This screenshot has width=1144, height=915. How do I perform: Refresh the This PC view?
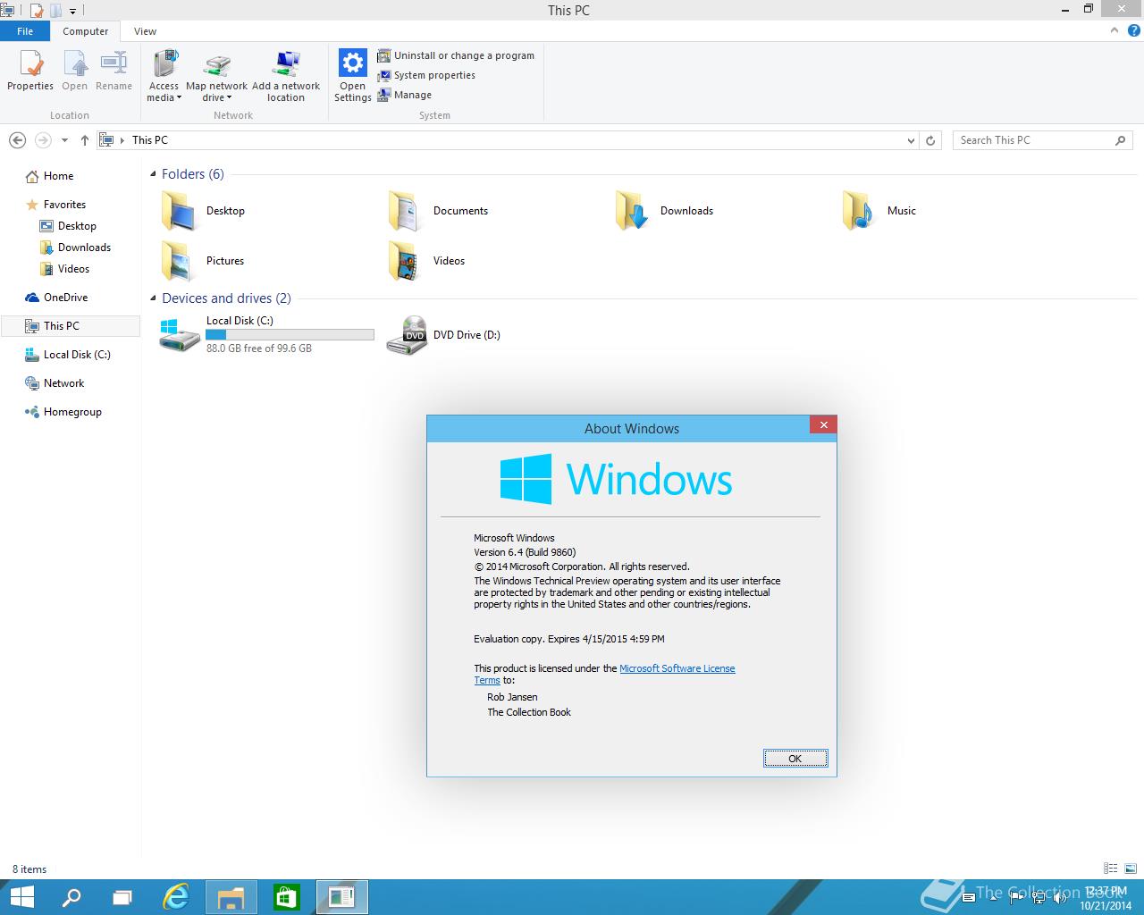click(930, 140)
